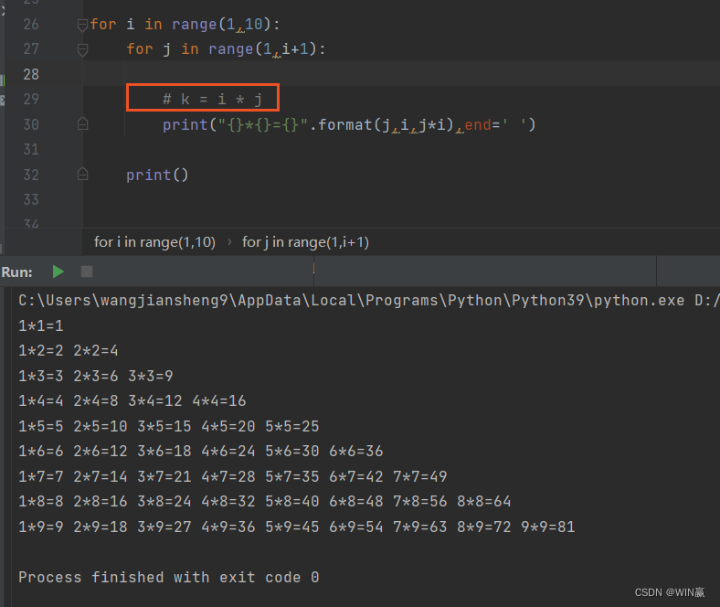This screenshot has height=607, width=720.
Task: Click output text '4*4=16'
Action: tap(219, 400)
